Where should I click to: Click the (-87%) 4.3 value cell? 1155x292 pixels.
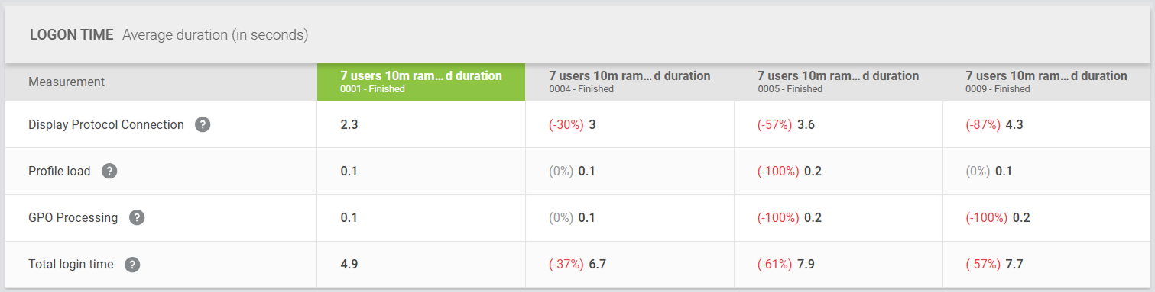[994, 124]
